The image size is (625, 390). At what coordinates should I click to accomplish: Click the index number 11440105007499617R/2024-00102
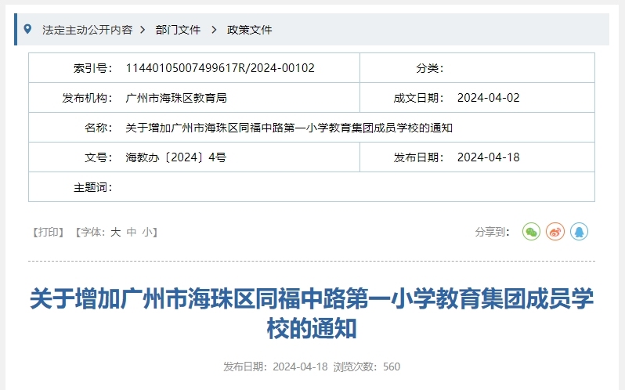point(220,68)
